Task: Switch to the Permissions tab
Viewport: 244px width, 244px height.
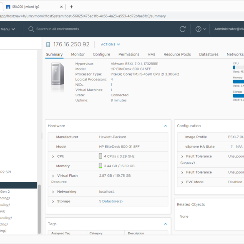Action: point(129,55)
